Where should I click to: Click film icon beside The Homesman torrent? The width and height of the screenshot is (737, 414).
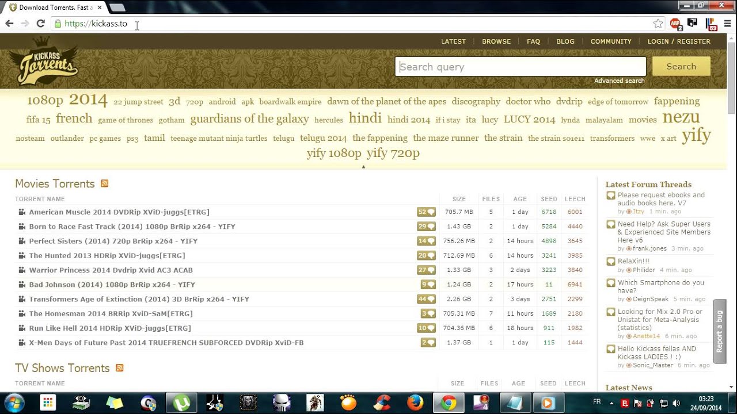click(x=22, y=313)
